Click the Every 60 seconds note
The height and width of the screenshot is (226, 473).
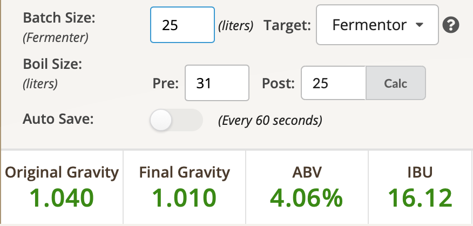click(270, 121)
